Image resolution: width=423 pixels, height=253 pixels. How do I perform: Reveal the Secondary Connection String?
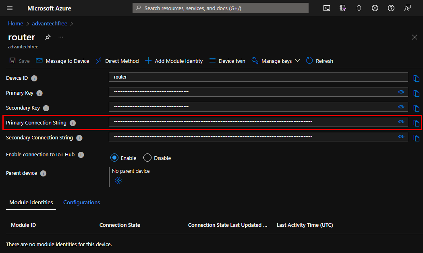coord(401,137)
